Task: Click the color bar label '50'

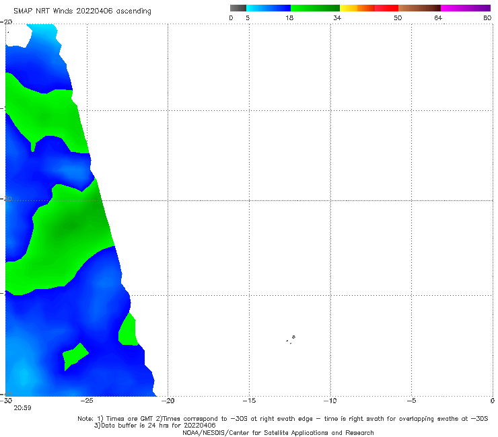Action: [x=398, y=18]
